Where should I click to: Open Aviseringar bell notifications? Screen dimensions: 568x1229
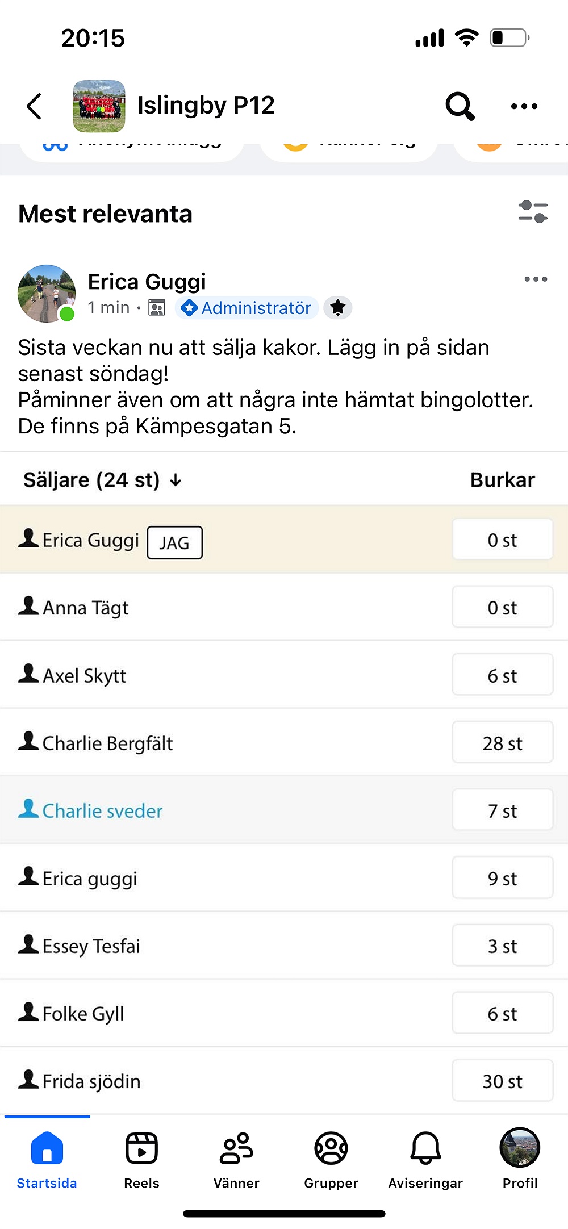425,1159
